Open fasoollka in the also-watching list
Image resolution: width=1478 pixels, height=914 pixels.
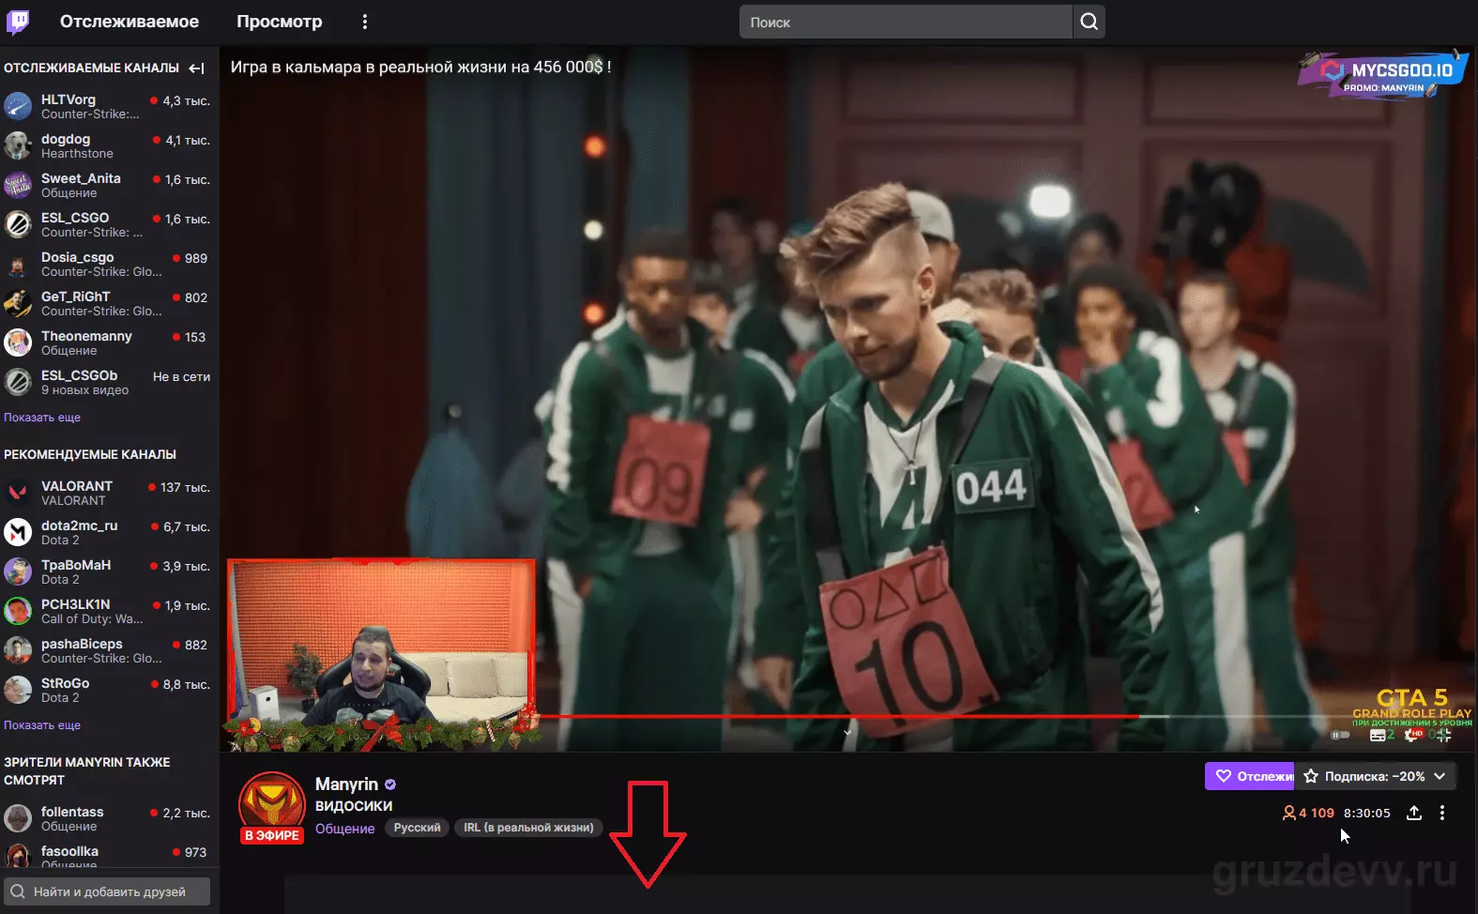coord(110,856)
